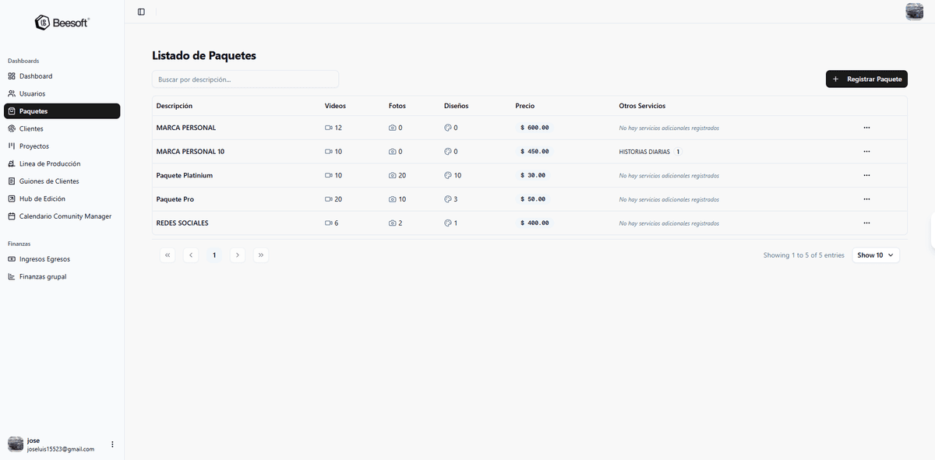Image resolution: width=935 pixels, height=460 pixels.
Task: Open Hub de Edición via its icon
Action: (12, 198)
